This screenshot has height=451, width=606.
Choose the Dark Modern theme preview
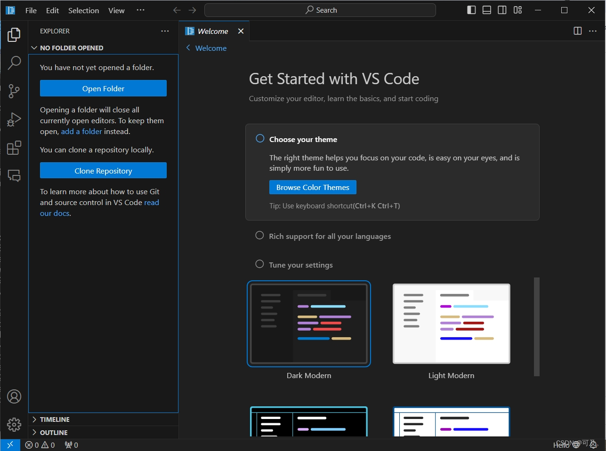tap(309, 324)
